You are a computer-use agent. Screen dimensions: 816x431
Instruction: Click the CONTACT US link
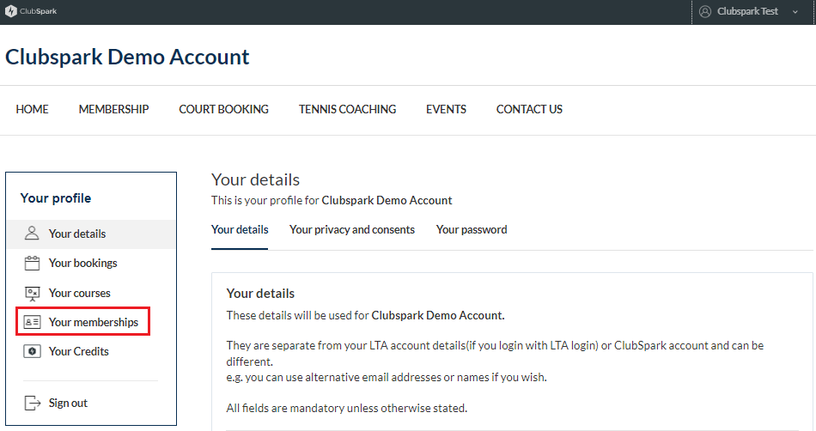[x=529, y=109]
